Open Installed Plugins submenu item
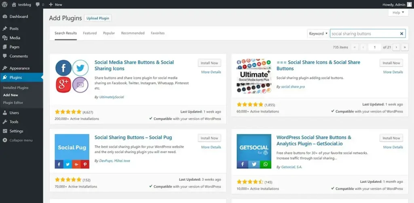This screenshot has width=414, height=203. (16, 88)
